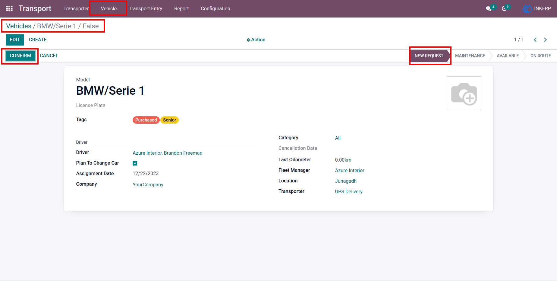
Task: Open the conversations chat icon
Action: (489, 8)
